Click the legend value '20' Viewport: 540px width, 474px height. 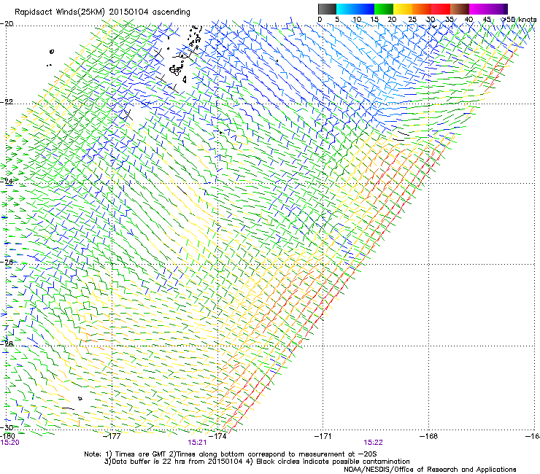tap(393, 20)
